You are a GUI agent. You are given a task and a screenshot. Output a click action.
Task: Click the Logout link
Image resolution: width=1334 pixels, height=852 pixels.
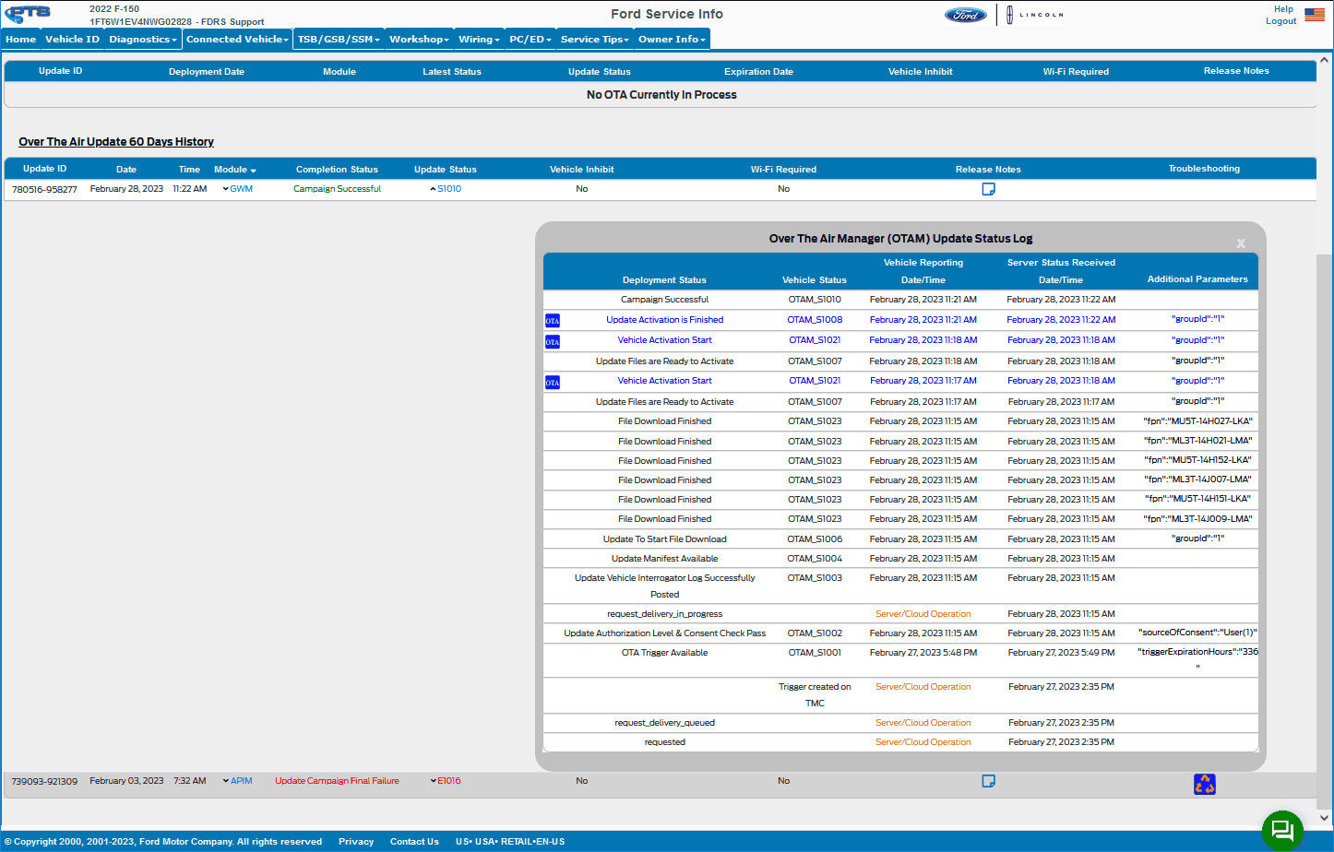coord(1280,21)
